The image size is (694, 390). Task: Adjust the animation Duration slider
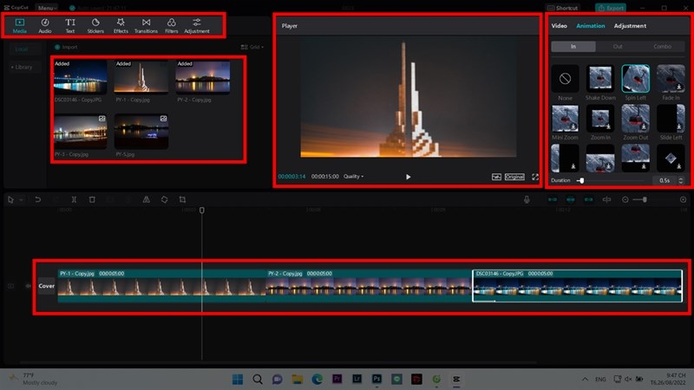580,180
